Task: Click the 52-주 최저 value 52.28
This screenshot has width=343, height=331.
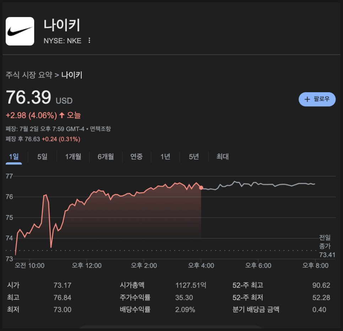Action: [321, 298]
